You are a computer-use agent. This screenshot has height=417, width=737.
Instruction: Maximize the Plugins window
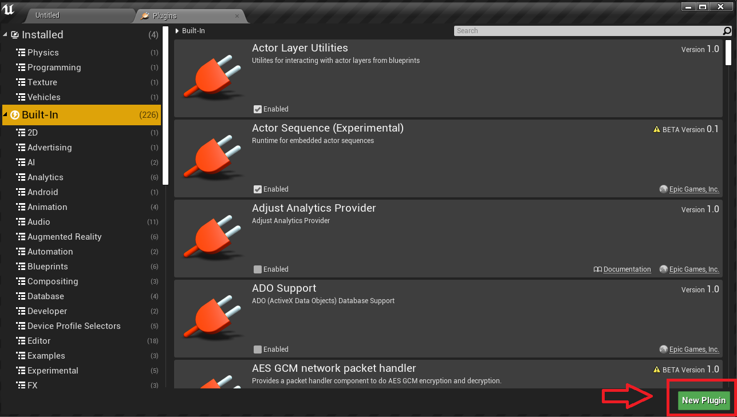click(x=703, y=6)
